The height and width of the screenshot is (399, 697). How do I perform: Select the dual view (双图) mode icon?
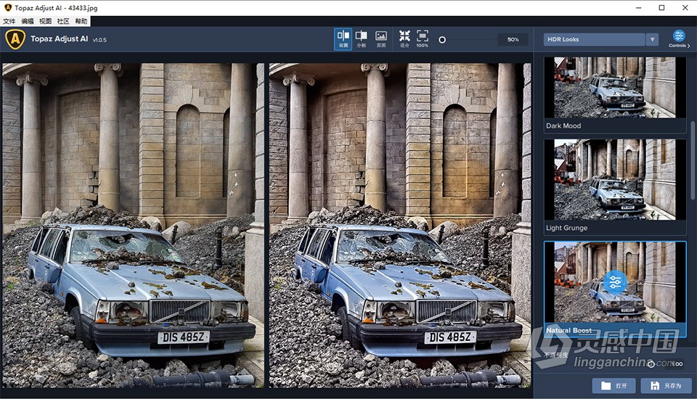(x=343, y=39)
